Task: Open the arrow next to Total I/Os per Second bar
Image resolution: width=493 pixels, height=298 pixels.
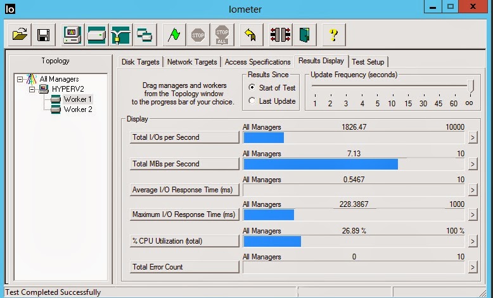Action: (x=472, y=137)
